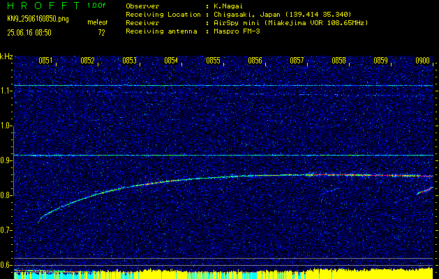This screenshot has height=279, width=439.
Task: Click the 0851 time marker
Action: (x=45, y=61)
